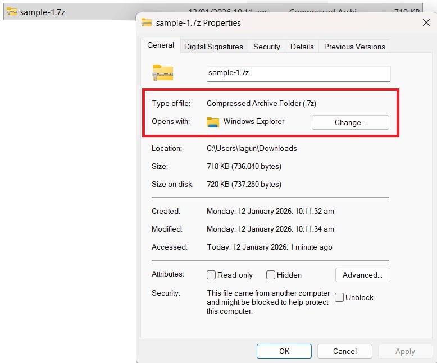Click the file name field containing sample-1.7z
437x363 pixels.
click(x=298, y=73)
